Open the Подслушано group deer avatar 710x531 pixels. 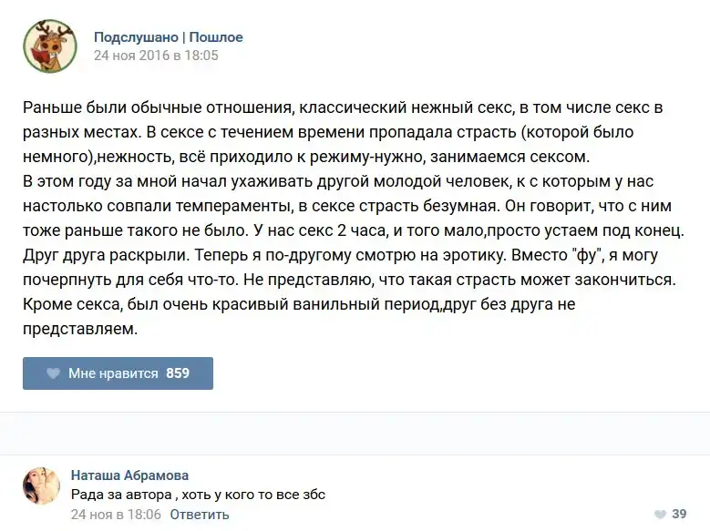coord(49,46)
